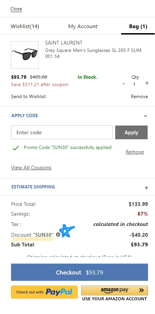Pay using the Amazon Pay button
The width and height of the screenshot is (155, 314).
point(114,290)
